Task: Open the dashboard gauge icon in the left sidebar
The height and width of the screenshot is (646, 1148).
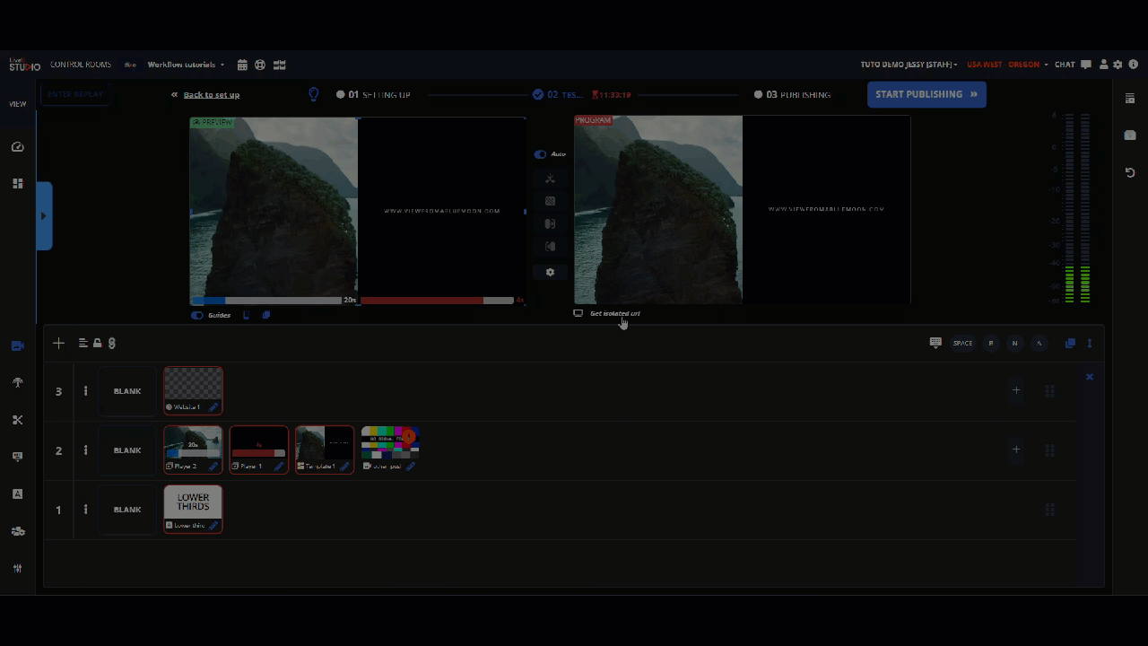Action: (17, 146)
